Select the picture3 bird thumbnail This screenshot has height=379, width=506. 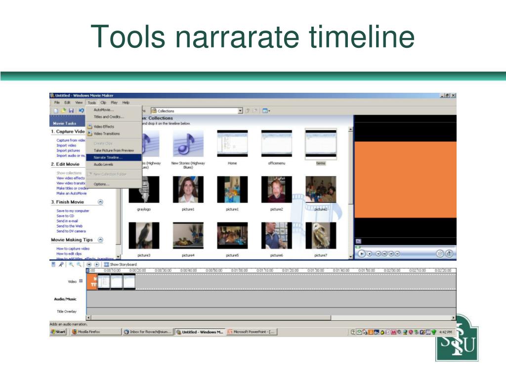click(144, 235)
